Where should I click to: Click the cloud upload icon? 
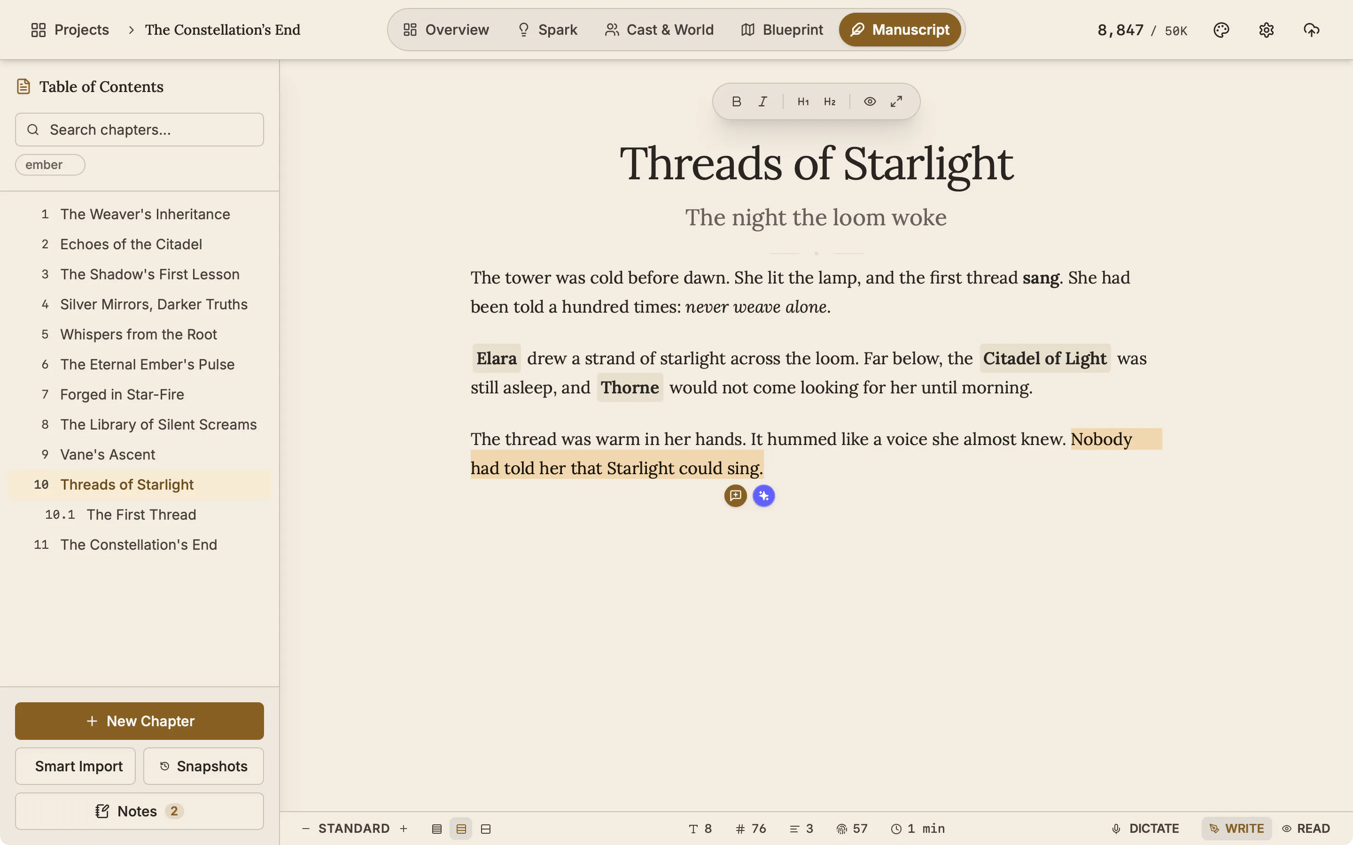pos(1312,30)
